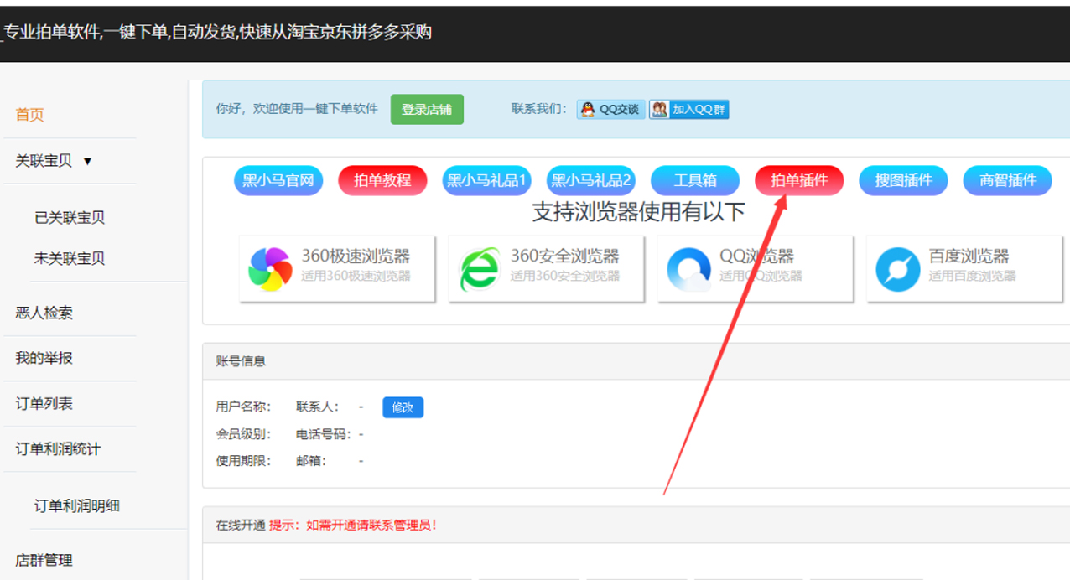Click the 登录店铺 green button

[427, 109]
